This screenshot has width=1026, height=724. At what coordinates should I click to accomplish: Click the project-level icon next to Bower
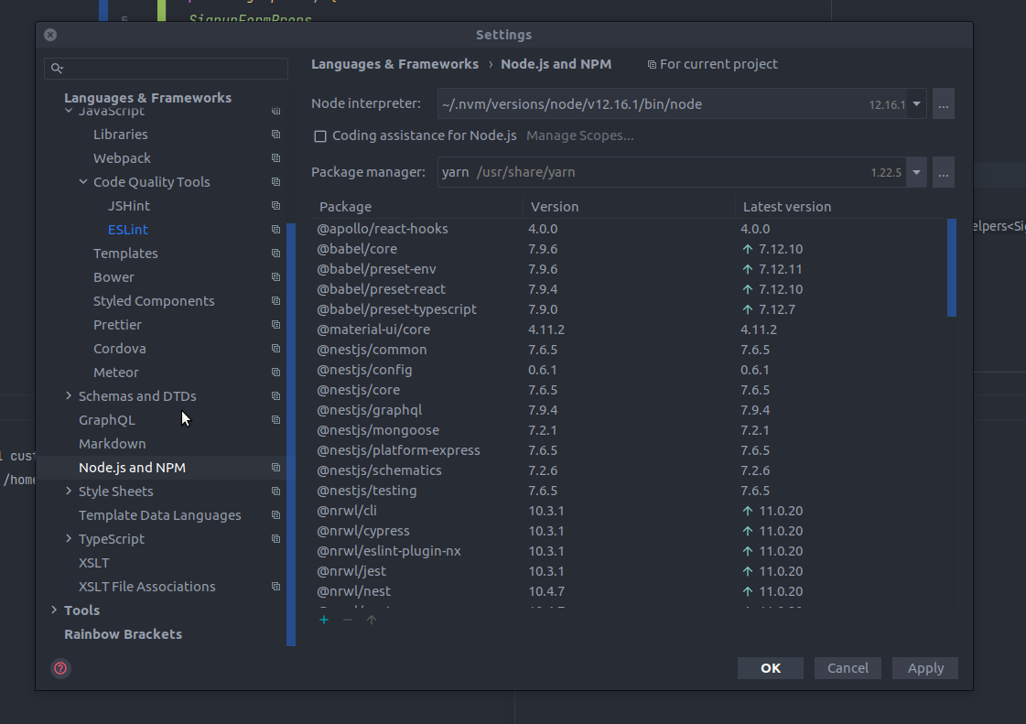coord(276,277)
